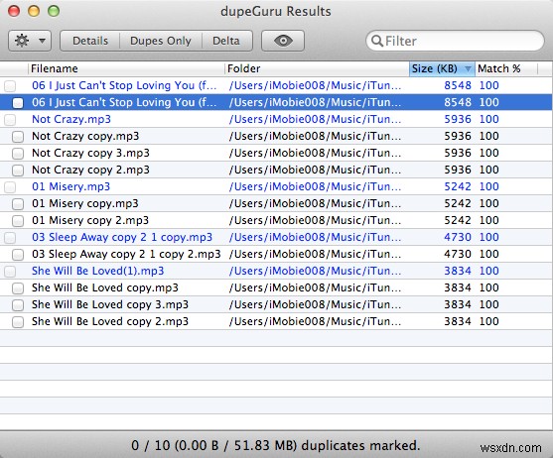Click the yellow minimize window button
This screenshot has height=458, width=553.
[x=34, y=11]
